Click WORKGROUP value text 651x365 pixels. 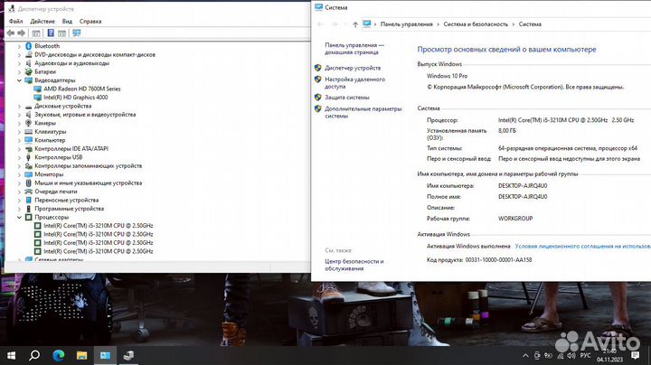pos(515,219)
